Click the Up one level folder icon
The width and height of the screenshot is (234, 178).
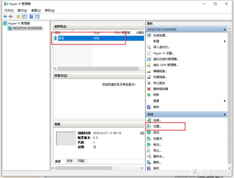click(x=18, y=17)
